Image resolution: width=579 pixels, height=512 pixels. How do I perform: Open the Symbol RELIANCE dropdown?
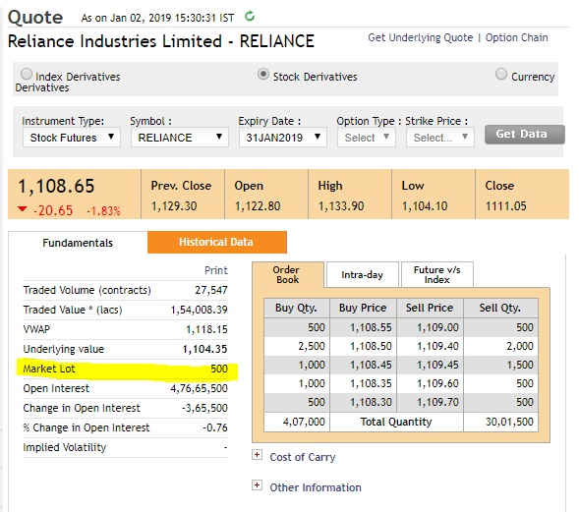tap(180, 138)
